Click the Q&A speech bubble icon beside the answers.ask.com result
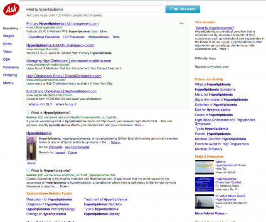Image resolution: width=266 pixels, height=222 pixels. coord(28,113)
